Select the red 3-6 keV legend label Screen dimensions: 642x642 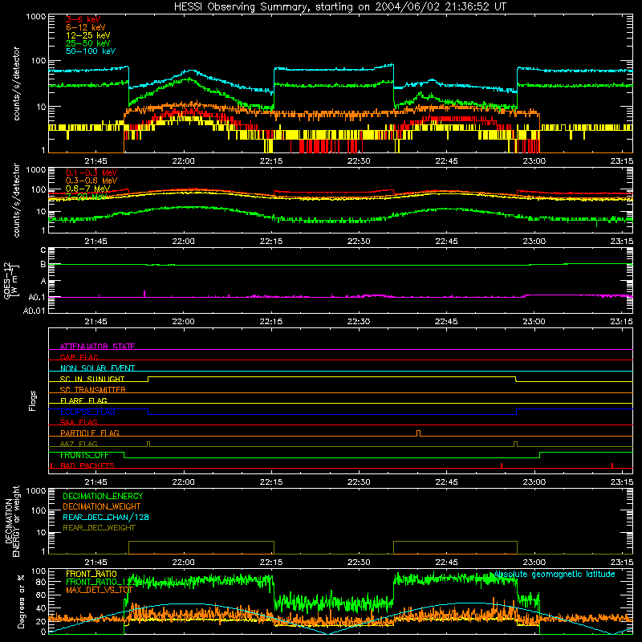83,19
